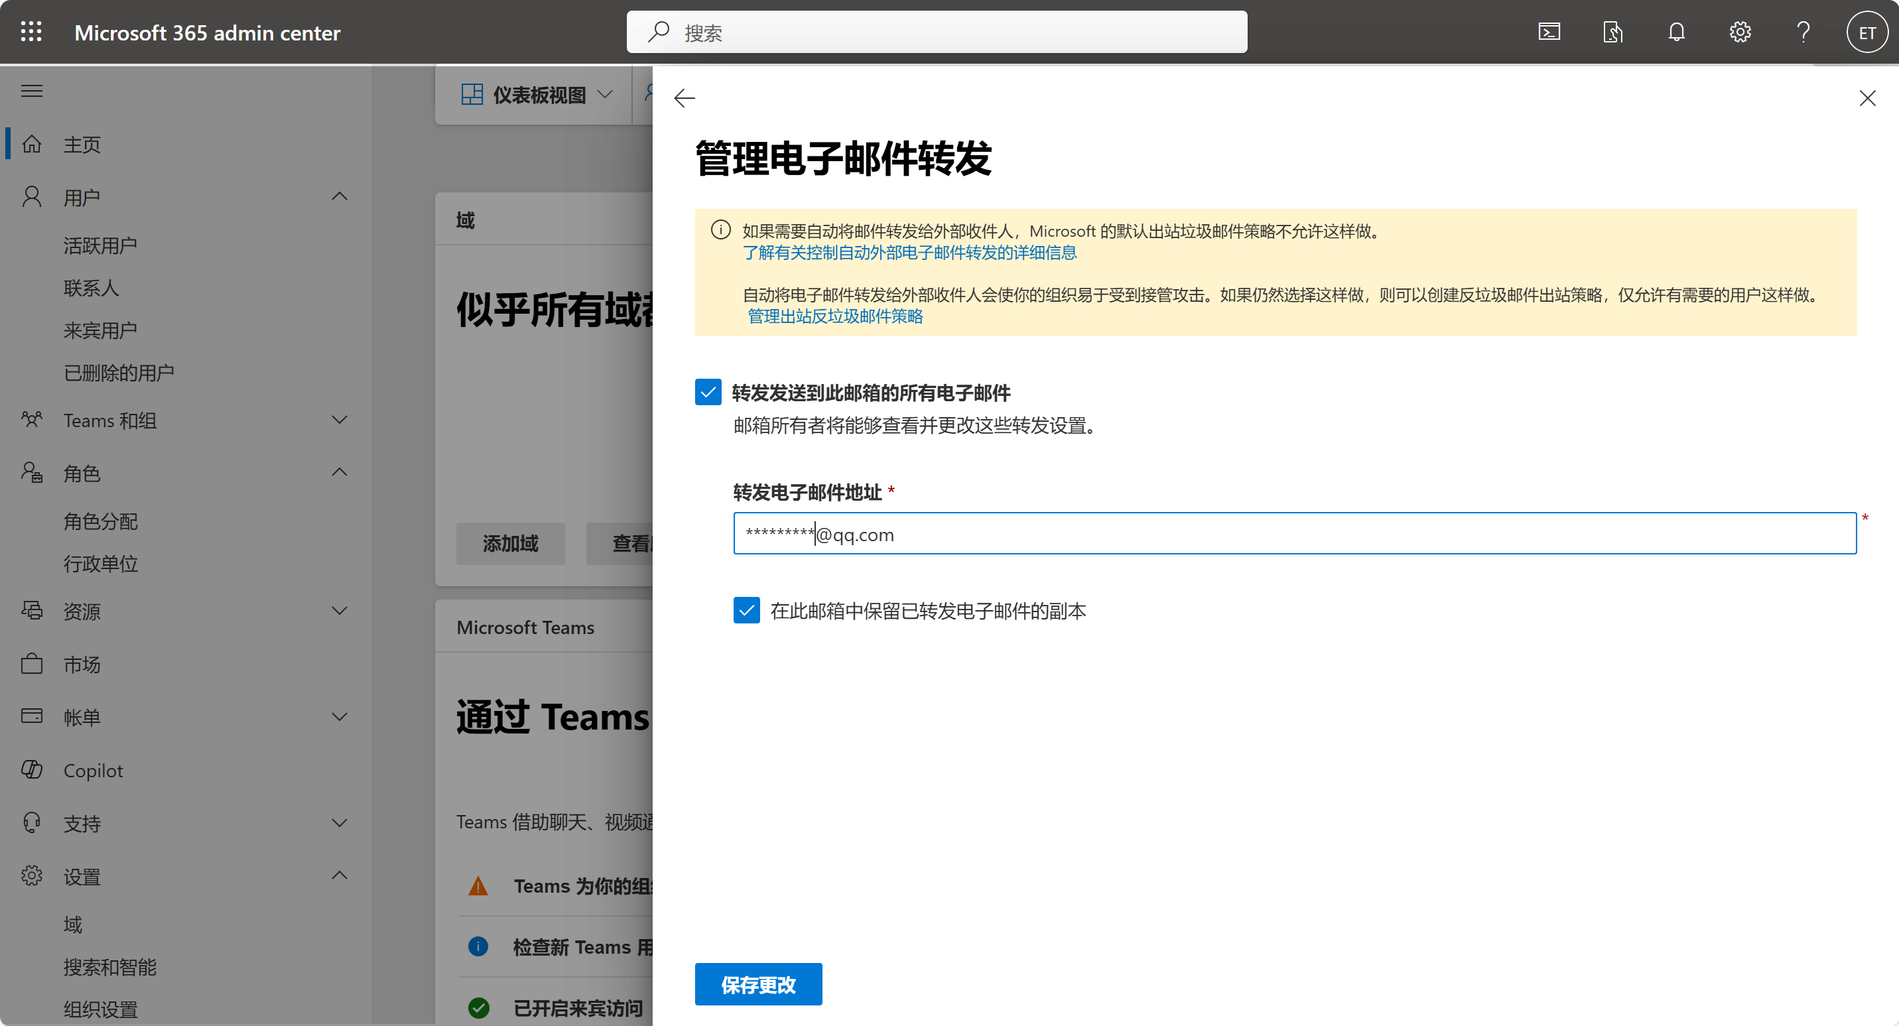Uncheck forward all email to this mailbox
The width and height of the screenshot is (1899, 1026).
(708, 392)
